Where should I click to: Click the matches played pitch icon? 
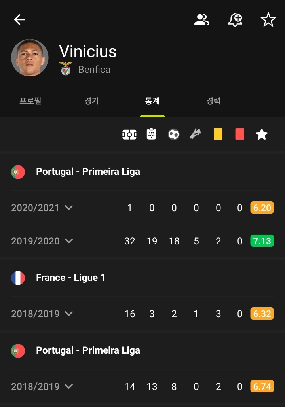point(129,134)
